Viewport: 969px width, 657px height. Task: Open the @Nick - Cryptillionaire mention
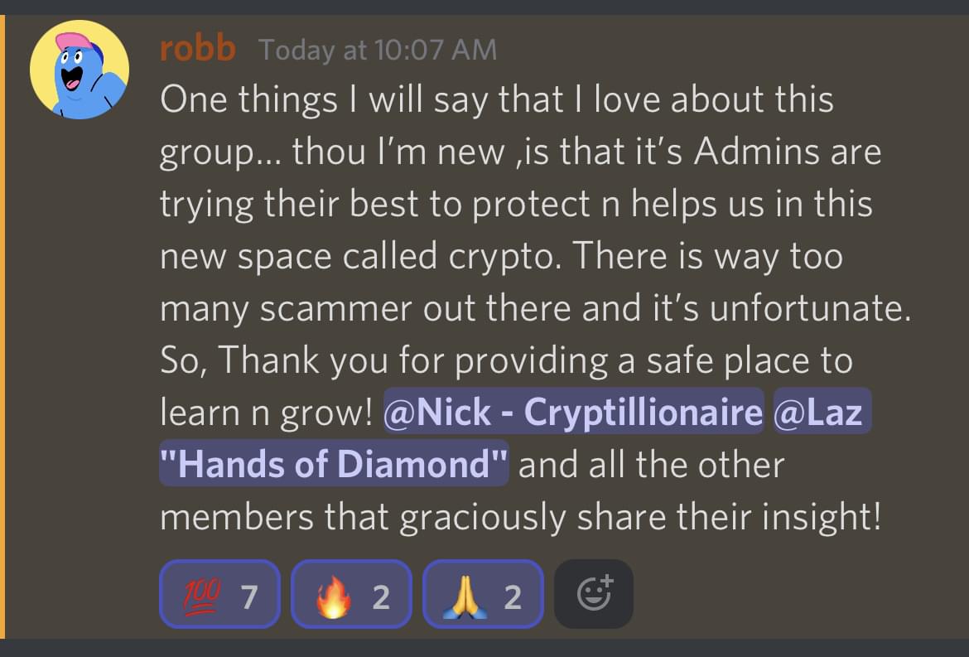573,412
